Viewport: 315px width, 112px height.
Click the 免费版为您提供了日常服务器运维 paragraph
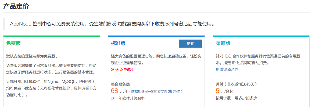click(x=51, y=69)
